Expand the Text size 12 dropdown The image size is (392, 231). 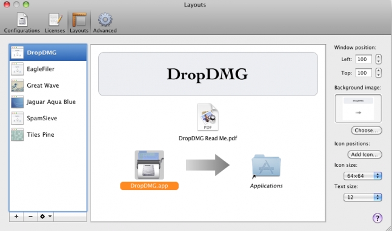[x=362, y=197]
